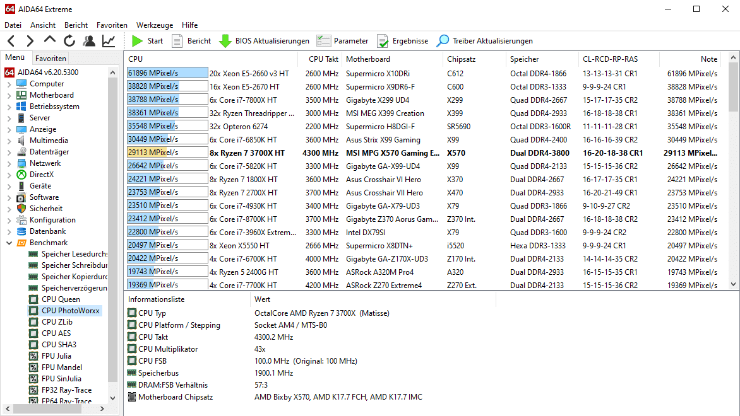Switch to the Favoriten sidebar tab
Screen dimensions: 740x416
51,59
